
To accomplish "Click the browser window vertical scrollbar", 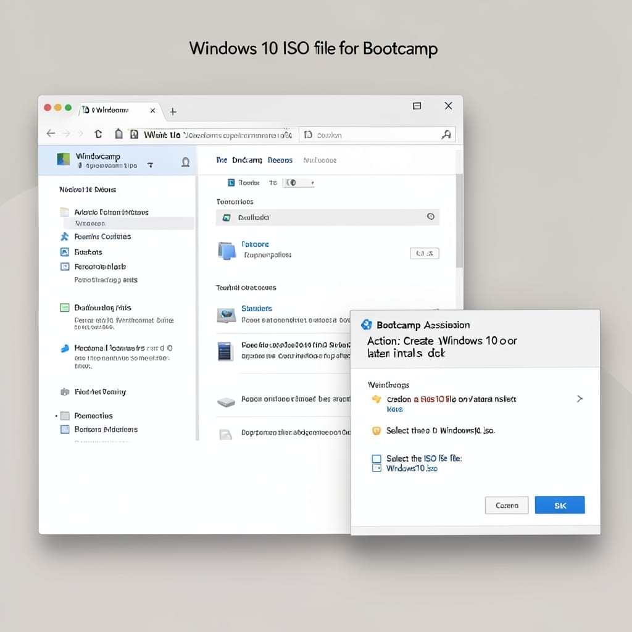I will pyautogui.click(x=459, y=220).
